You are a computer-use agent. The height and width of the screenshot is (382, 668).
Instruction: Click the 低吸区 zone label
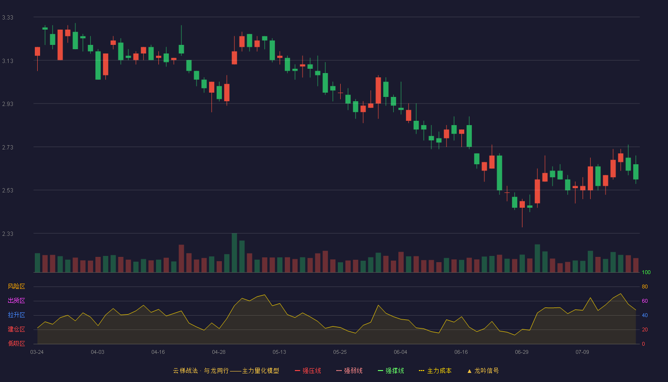click(x=16, y=343)
